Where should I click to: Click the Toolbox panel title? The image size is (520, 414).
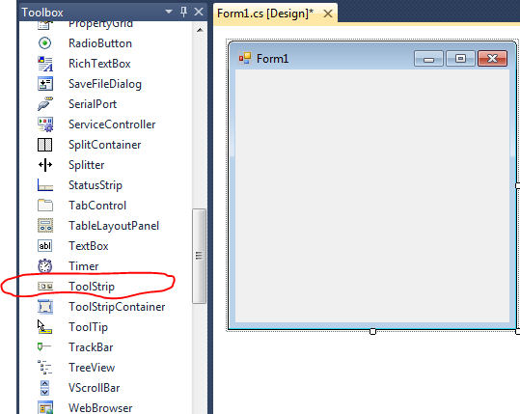pos(42,13)
